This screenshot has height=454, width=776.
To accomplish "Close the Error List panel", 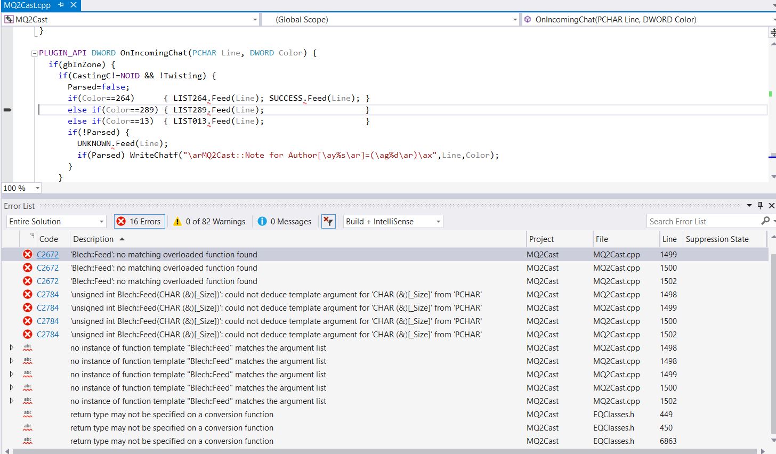I will point(771,205).
